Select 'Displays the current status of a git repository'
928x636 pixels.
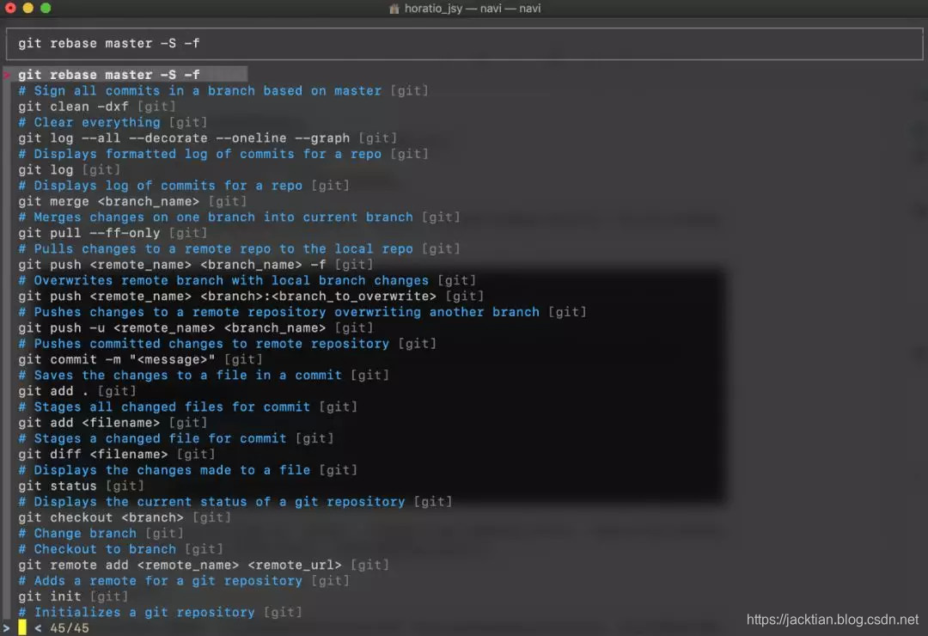coord(235,502)
